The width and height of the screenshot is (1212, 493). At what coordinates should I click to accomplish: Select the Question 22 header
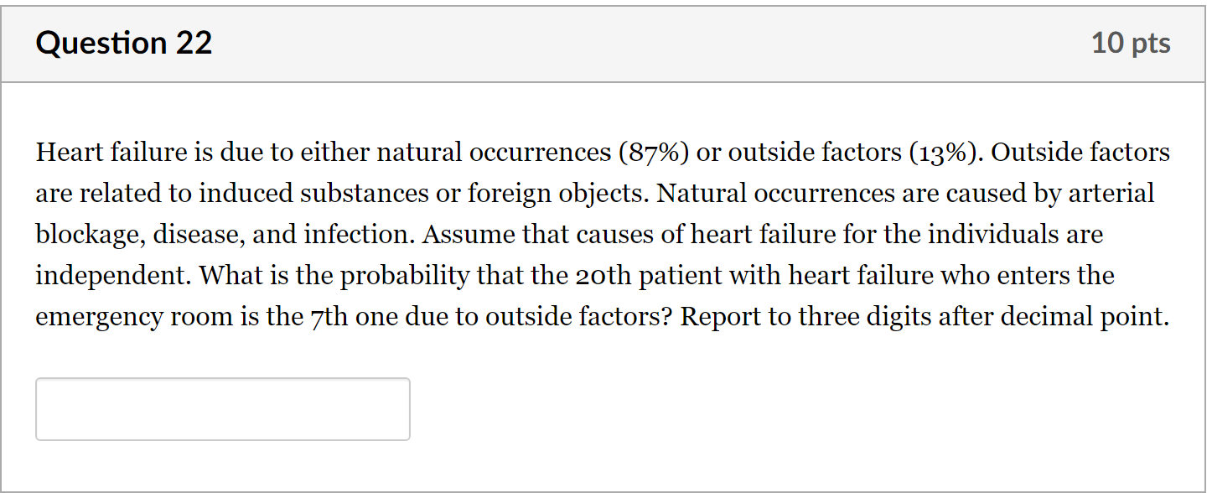[124, 42]
